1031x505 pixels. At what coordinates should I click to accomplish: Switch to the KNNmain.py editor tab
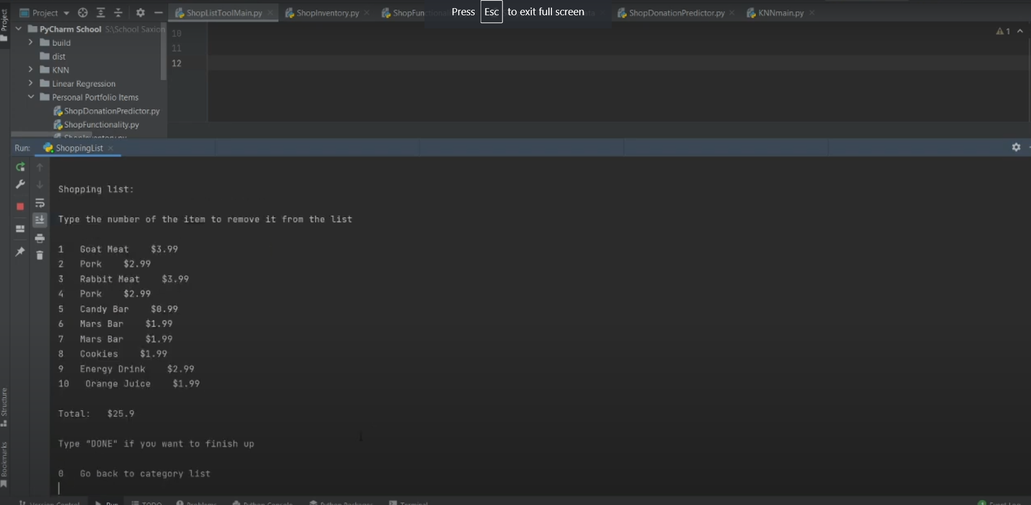[x=780, y=13]
